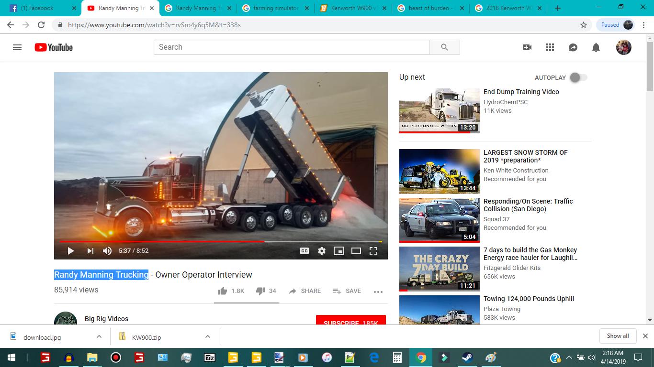This screenshot has width=654, height=367.
Task: Enter fullscreen video mode
Action: coord(373,251)
